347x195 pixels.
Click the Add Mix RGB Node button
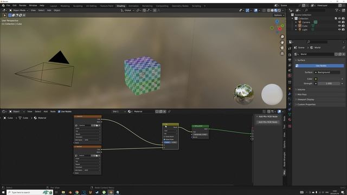coord(268,122)
